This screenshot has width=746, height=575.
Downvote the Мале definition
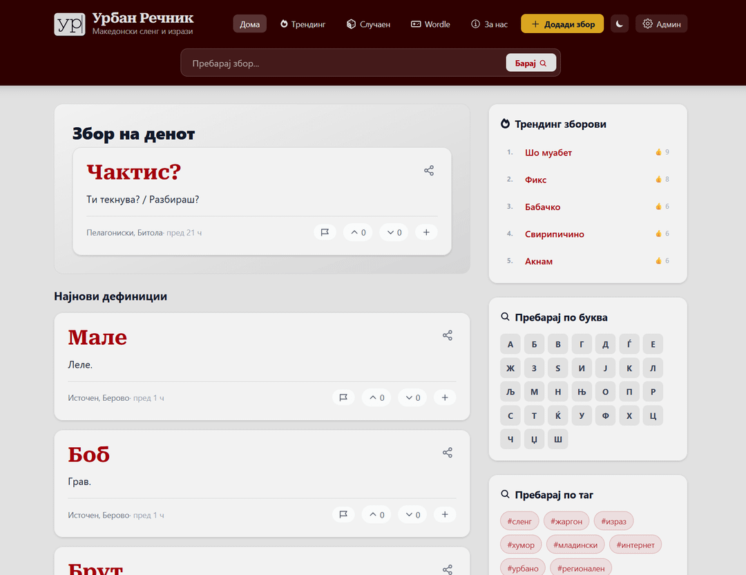412,397
